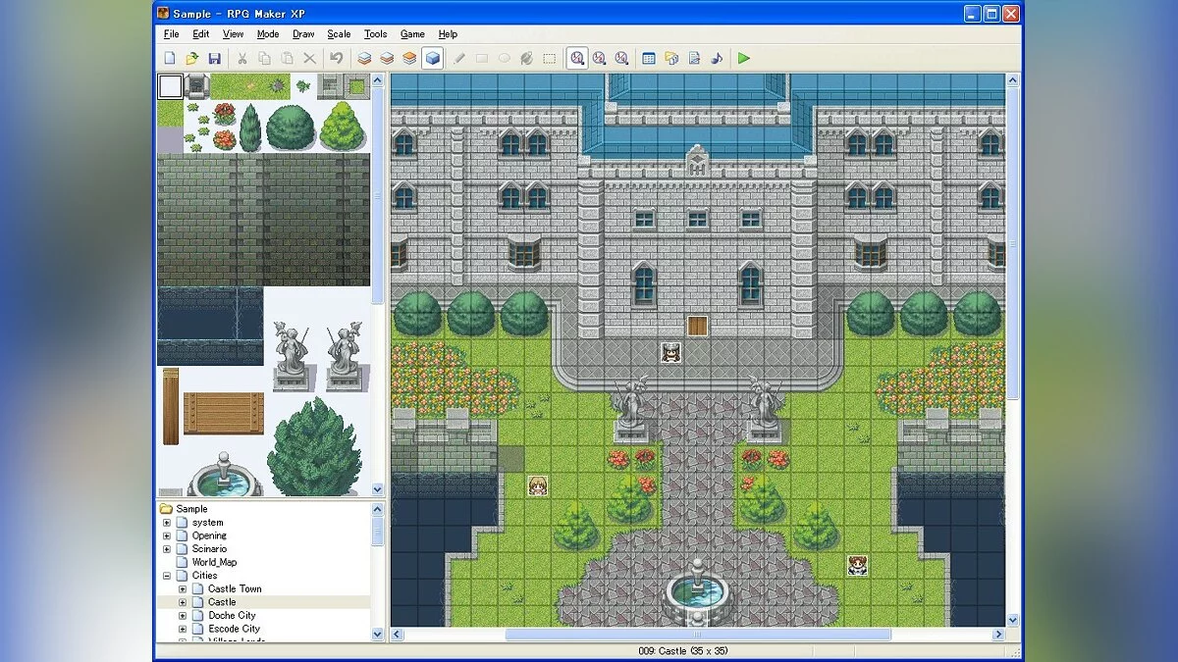Save the project using the floppy disk icon
1178x662 pixels.
pos(214,59)
